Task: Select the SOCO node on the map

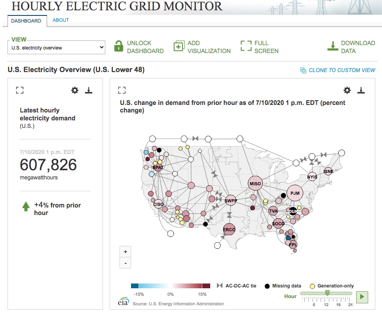Action: [278, 223]
